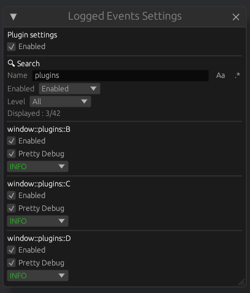This screenshot has width=250, height=293.
Task: Uncheck Enabled for window::plugins::D
Action: [x=12, y=250]
